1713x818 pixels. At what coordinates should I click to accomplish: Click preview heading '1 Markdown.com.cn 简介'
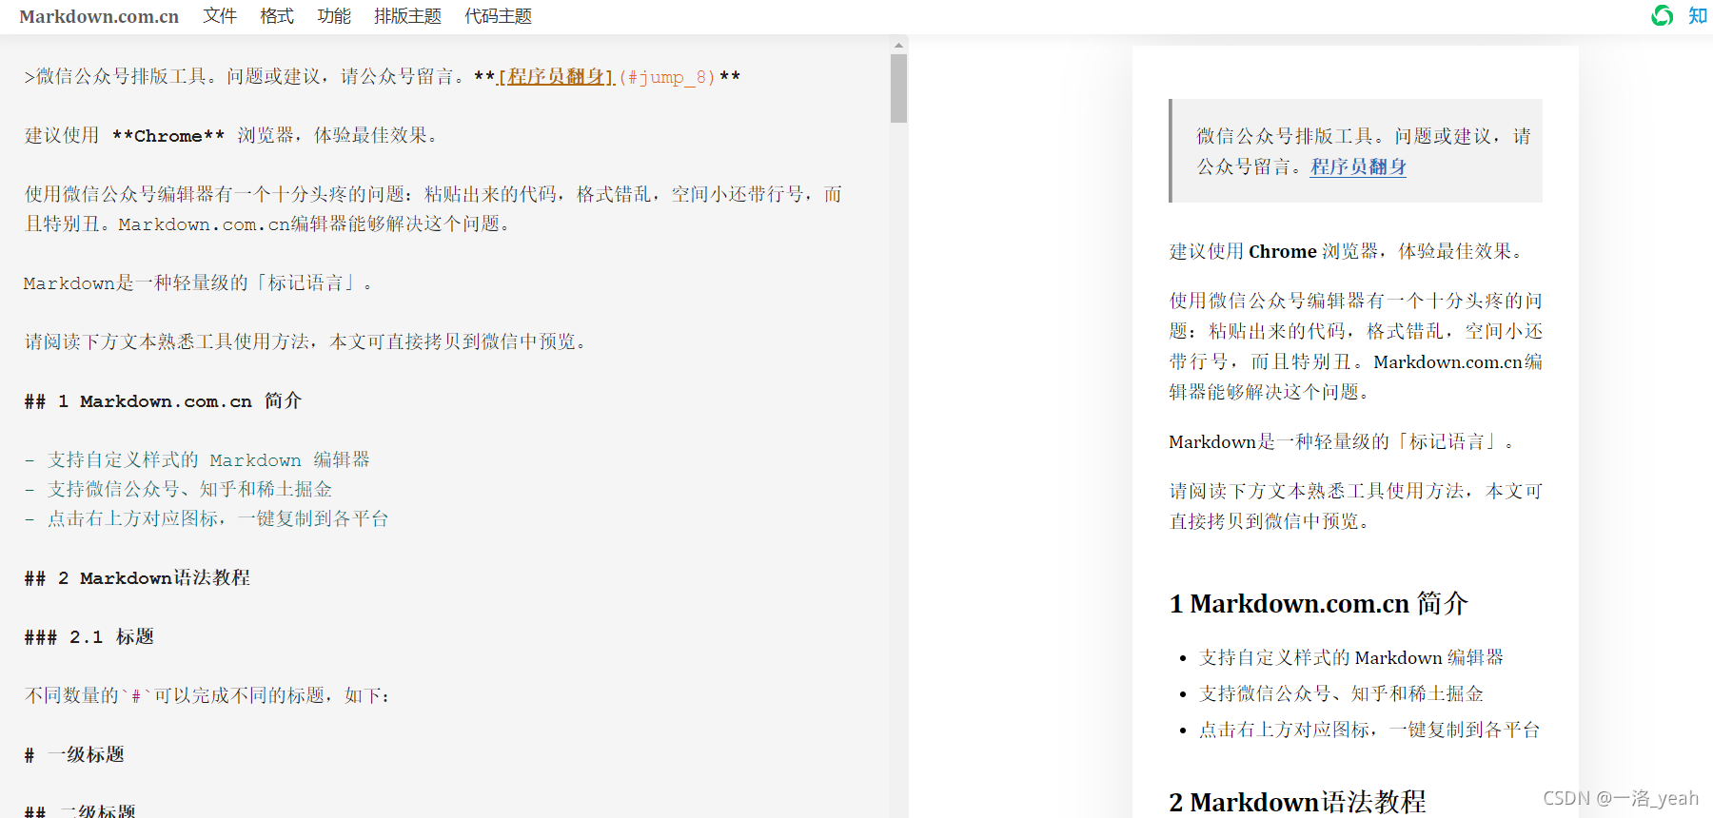click(x=1318, y=604)
